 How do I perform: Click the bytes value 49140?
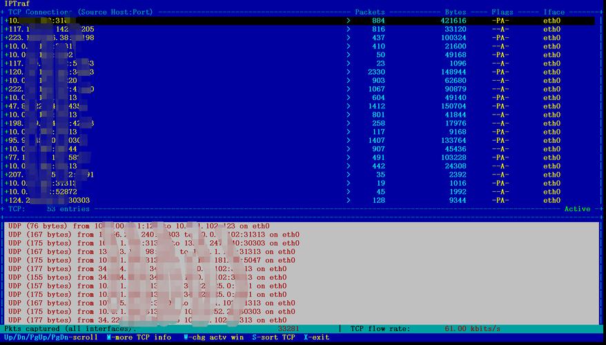pos(456,98)
